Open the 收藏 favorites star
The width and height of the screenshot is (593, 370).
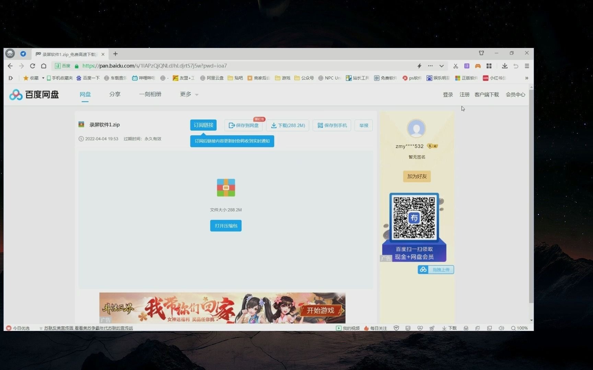31,78
